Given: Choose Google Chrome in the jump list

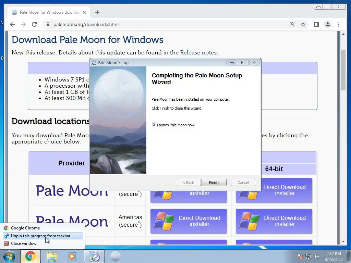Looking at the screenshot, I should 43,228.
